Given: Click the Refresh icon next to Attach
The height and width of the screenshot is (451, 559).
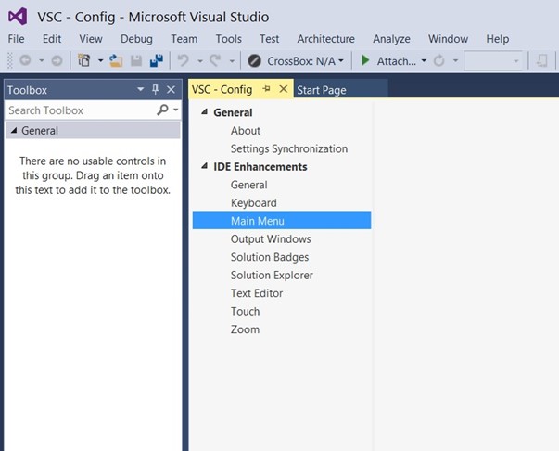Looking at the screenshot, I should coord(438,60).
